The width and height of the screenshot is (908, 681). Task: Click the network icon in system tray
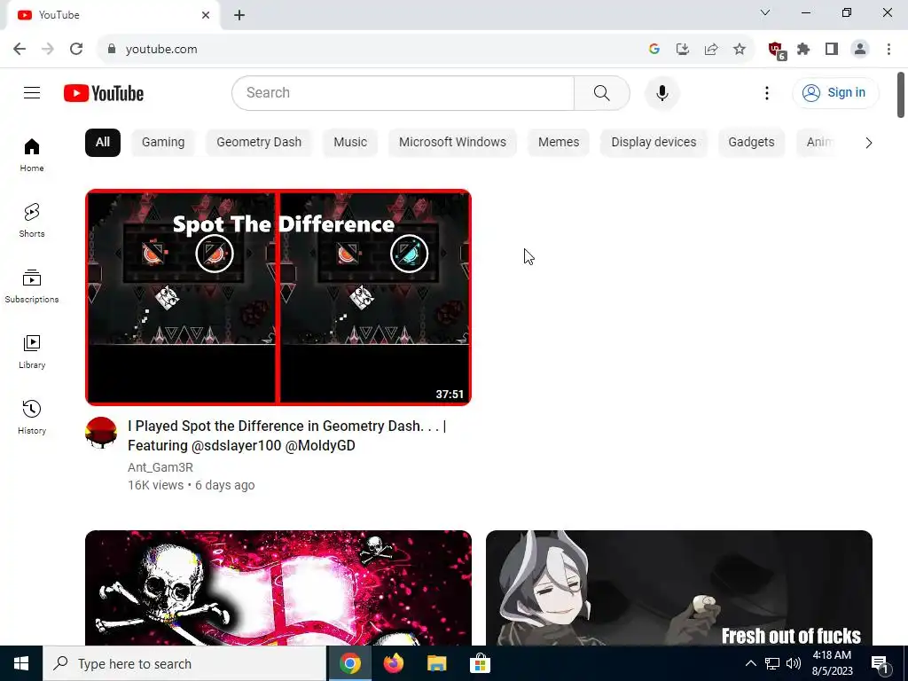772,663
